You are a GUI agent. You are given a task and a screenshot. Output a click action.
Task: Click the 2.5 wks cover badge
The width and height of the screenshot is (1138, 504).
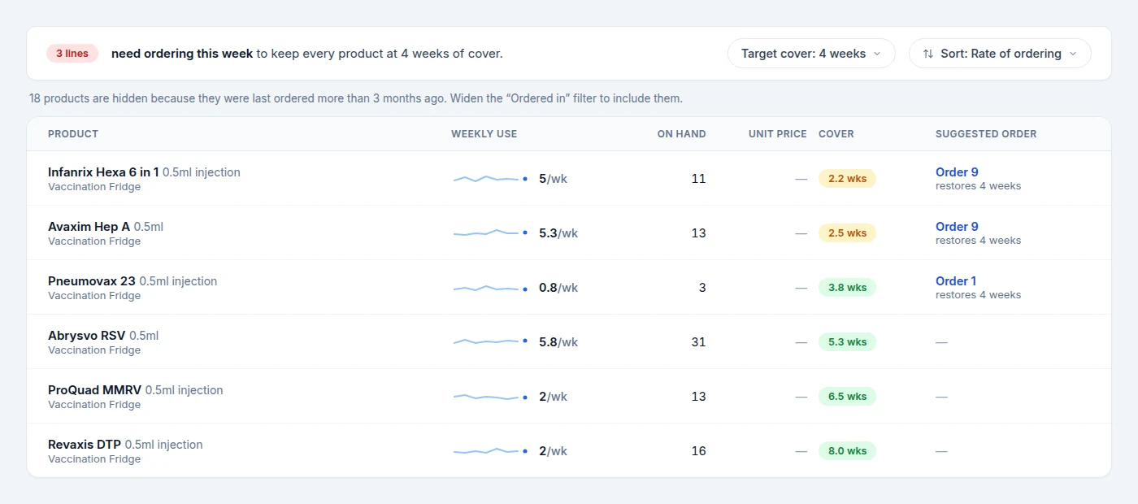(847, 233)
